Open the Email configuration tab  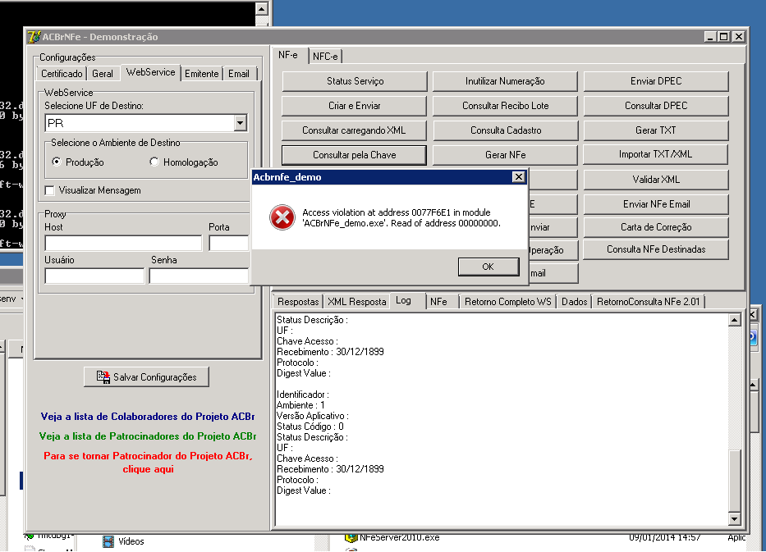coord(239,74)
